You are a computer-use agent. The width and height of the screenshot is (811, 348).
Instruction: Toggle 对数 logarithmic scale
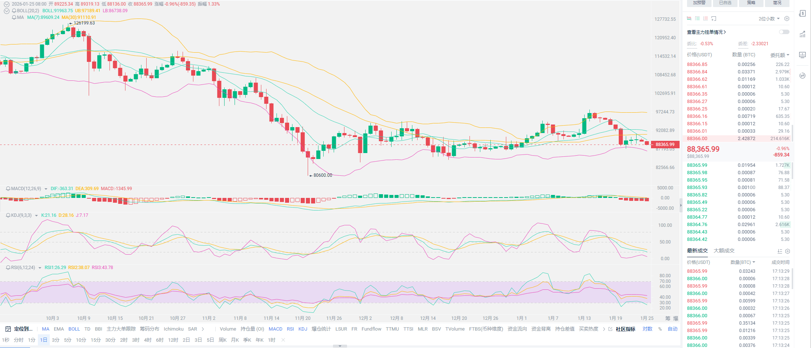pyautogui.click(x=647, y=329)
